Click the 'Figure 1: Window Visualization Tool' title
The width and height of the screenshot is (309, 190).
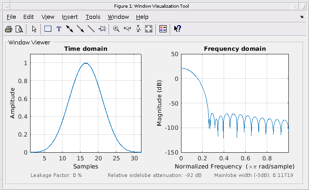coord(151,6)
